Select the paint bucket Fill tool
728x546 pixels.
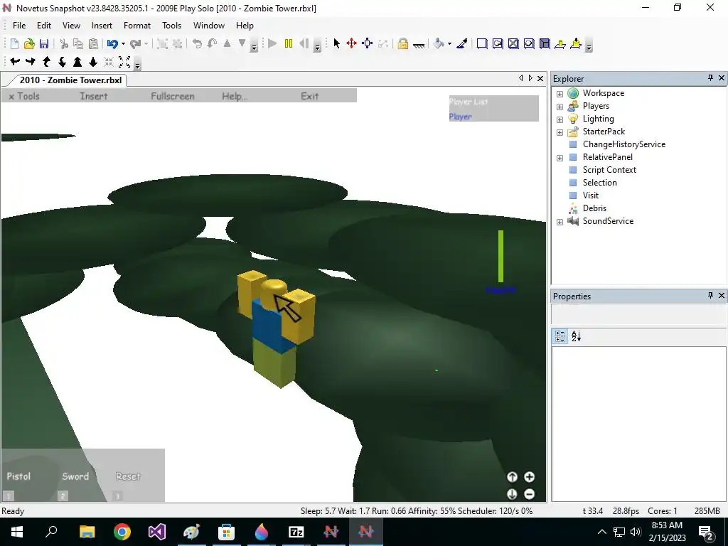click(x=438, y=43)
